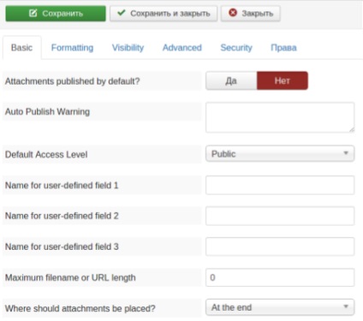363x321 pixels.
Task: Open the Formatting tab
Action: [x=72, y=48]
